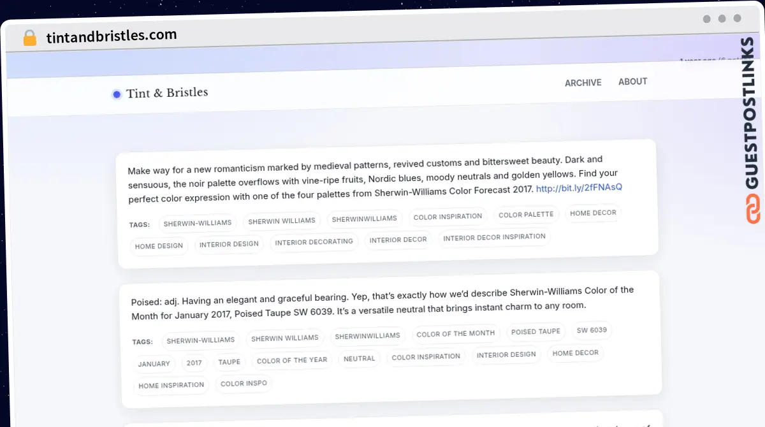
Task: Click the SW 6039 tag
Action: pos(592,330)
